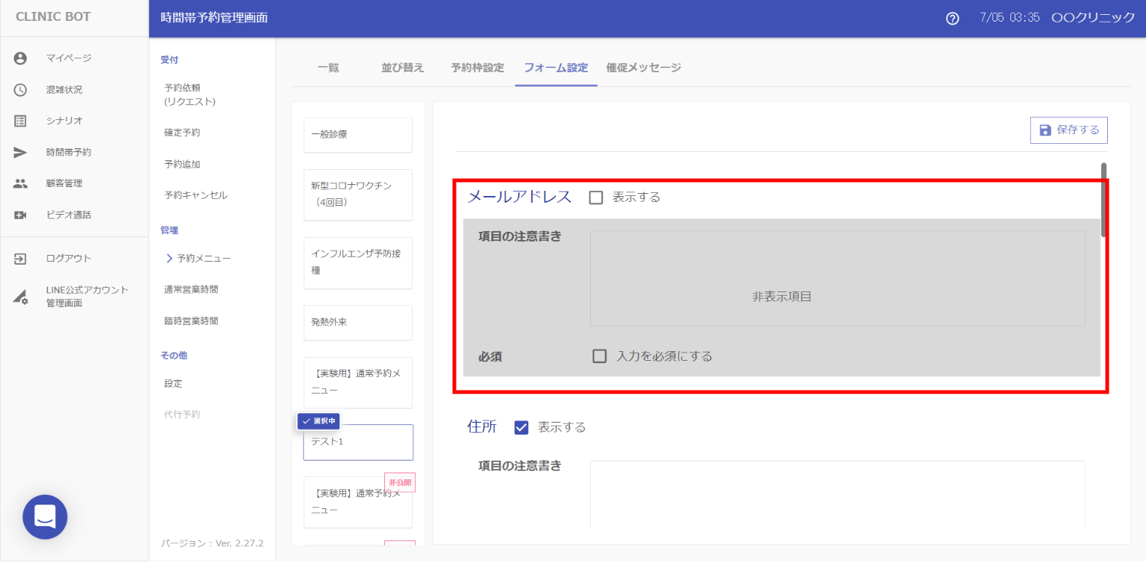The image size is (1146, 562).
Task: Open 確定予約 in the sidebar
Action: [x=182, y=133]
